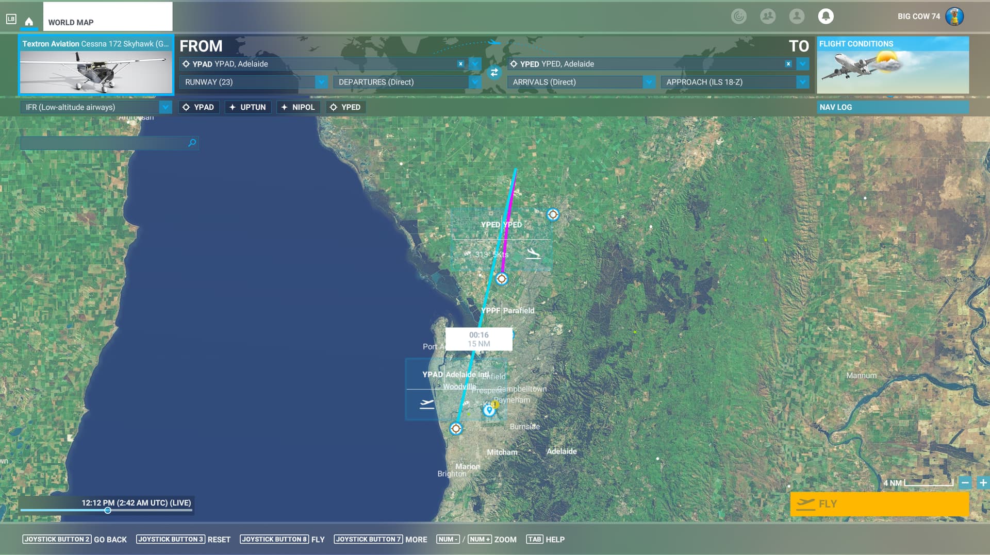The width and height of the screenshot is (990, 555).
Task: Select the NIPOL waypoint tab
Action: tap(298, 107)
